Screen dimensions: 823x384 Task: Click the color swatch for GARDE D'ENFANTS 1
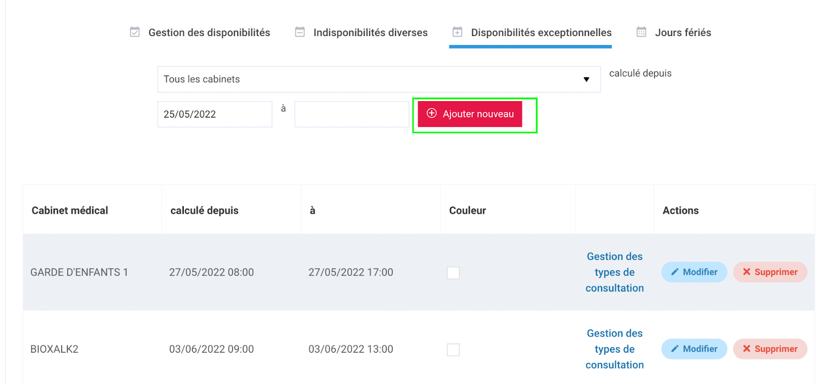[x=453, y=273]
